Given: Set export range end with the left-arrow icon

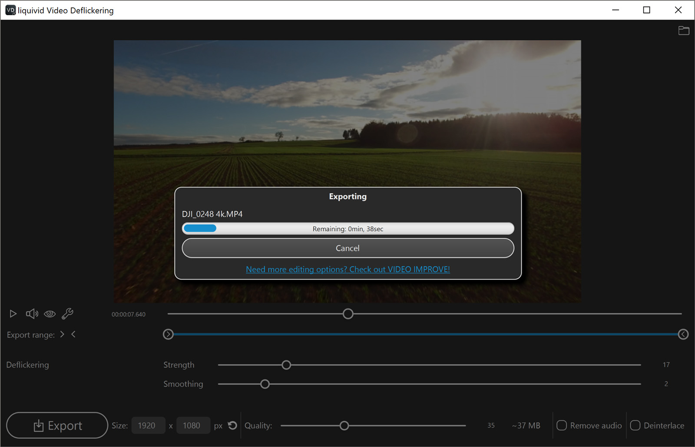Looking at the screenshot, I should click(x=73, y=334).
